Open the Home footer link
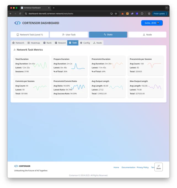 click(116, 167)
